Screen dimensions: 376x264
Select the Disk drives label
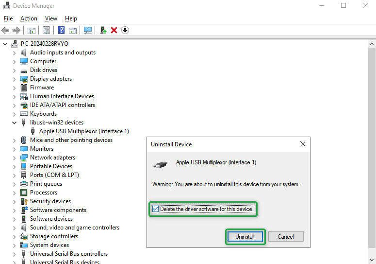point(44,70)
